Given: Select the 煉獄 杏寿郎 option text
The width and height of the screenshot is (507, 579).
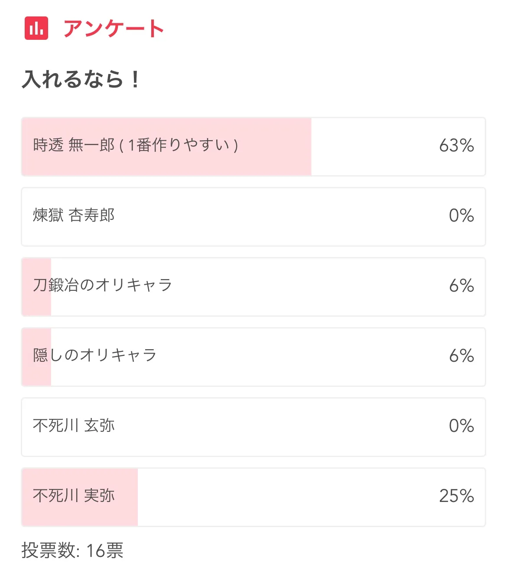Looking at the screenshot, I should point(74,215).
